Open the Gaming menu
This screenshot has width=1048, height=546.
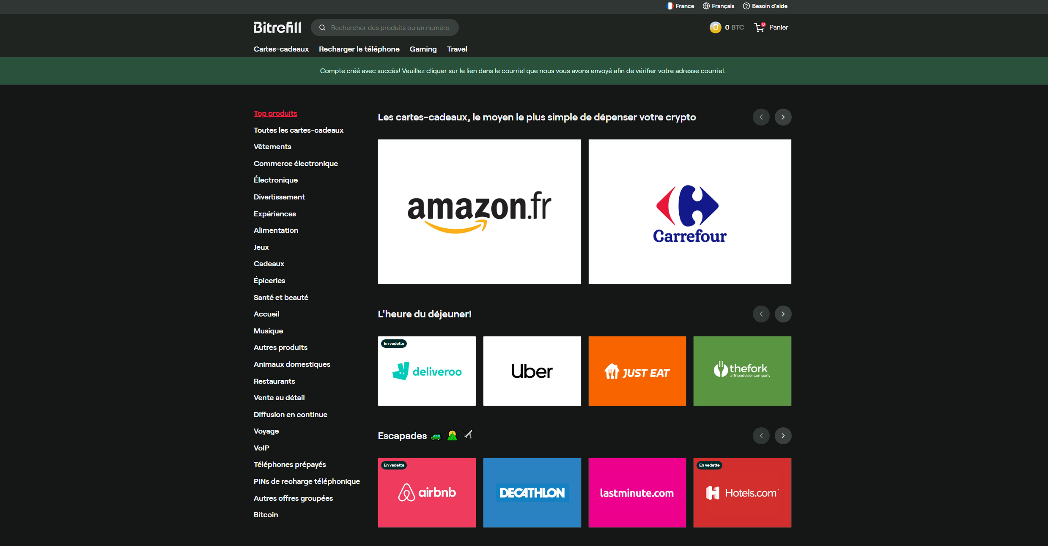tap(423, 49)
